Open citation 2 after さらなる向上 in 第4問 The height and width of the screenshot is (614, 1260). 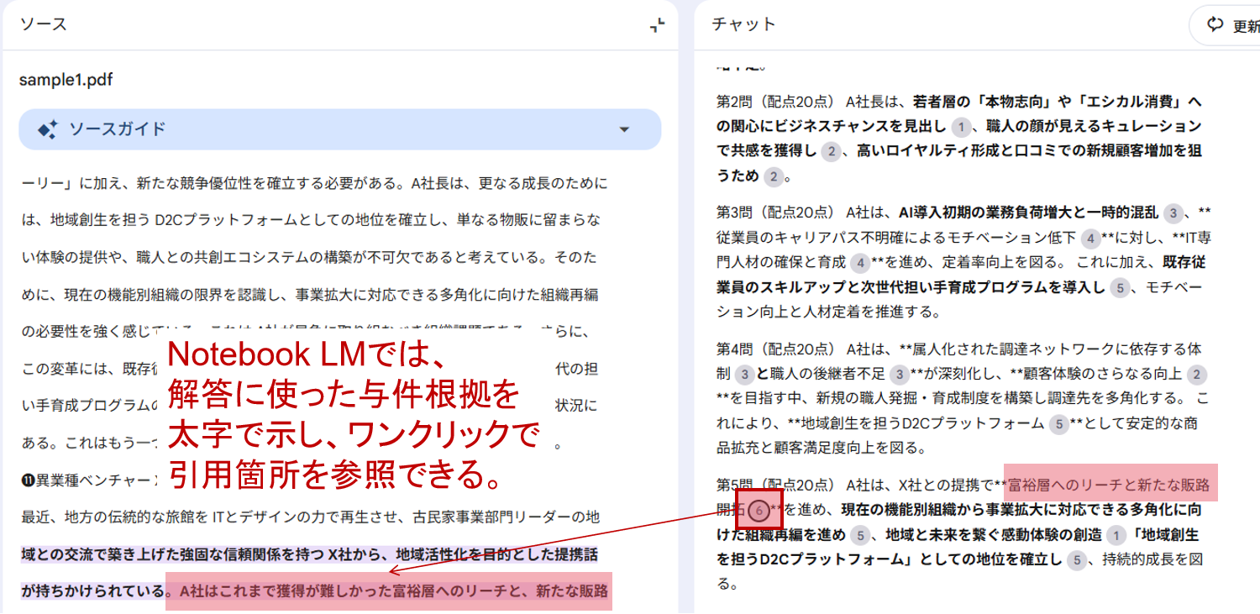(1197, 375)
